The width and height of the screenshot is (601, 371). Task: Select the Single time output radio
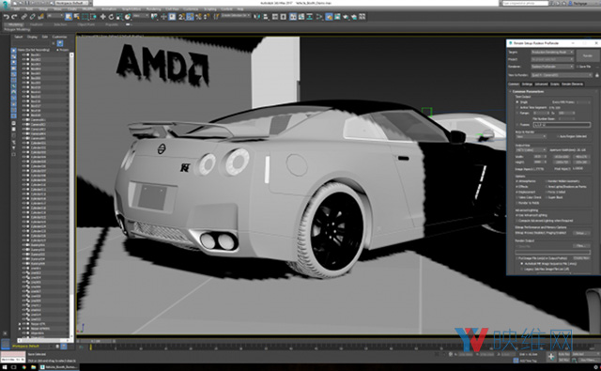[x=517, y=102]
